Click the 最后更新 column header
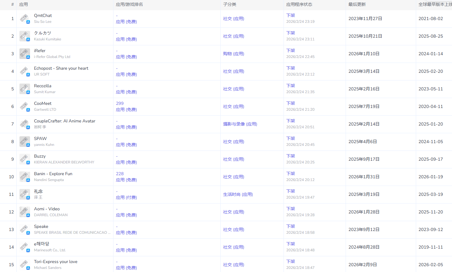Viewport: 452px width, 272px height. 357,4
